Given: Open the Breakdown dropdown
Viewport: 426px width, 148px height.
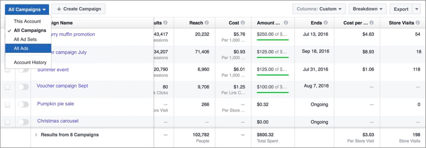Looking at the screenshot, I should pos(367,9).
